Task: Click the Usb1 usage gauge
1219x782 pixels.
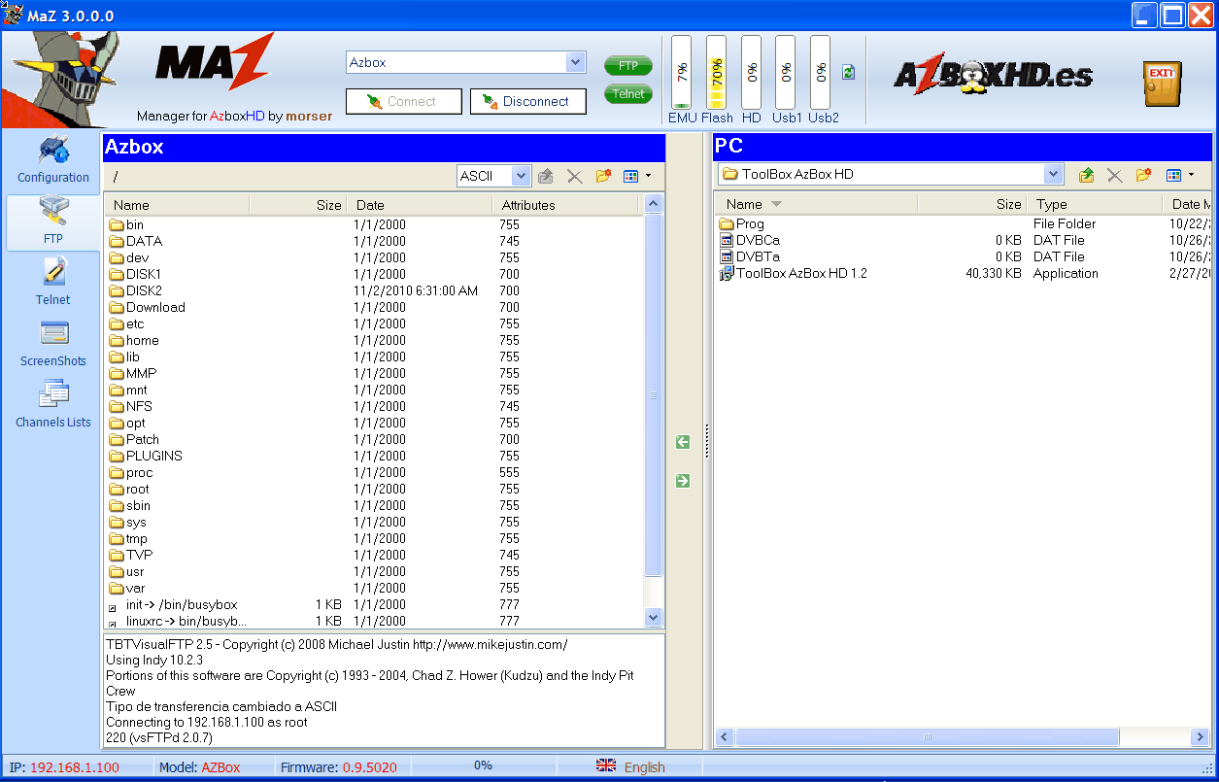Action: tap(785, 73)
